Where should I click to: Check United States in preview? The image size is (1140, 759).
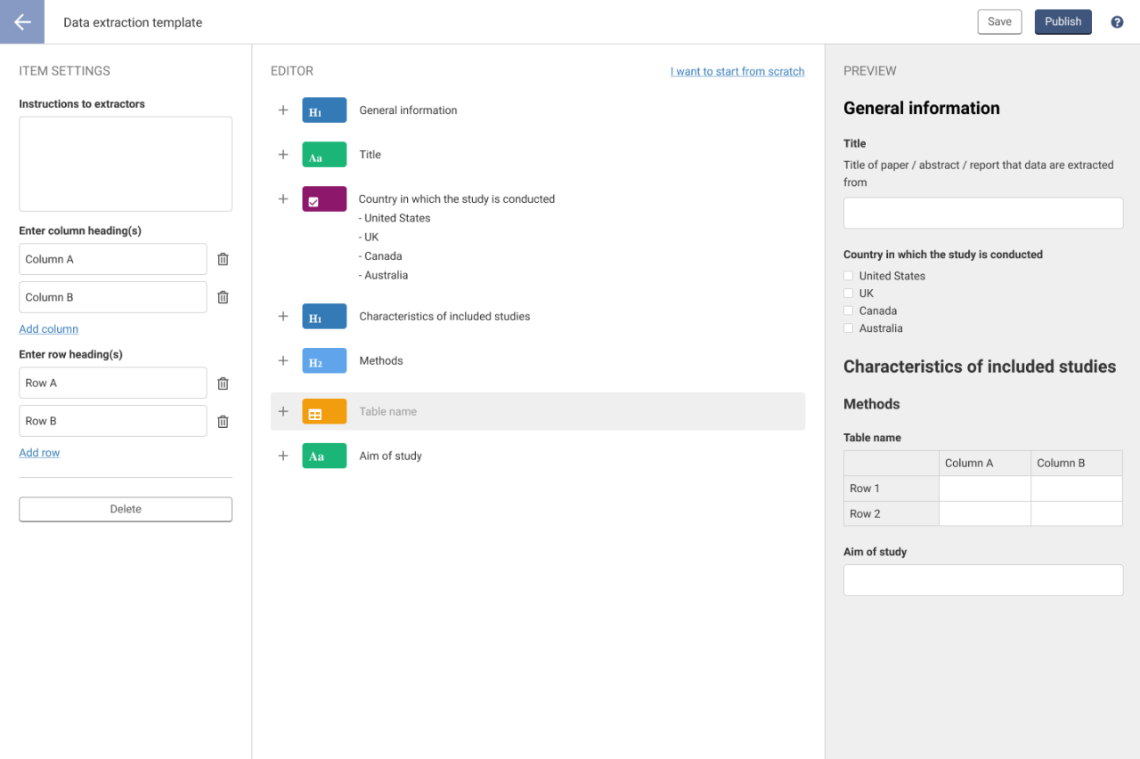click(x=849, y=276)
